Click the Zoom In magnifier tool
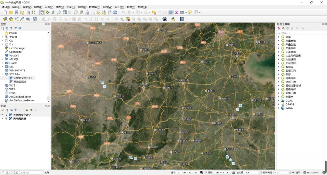The height and width of the screenshot is (175, 327). (x=53, y=12)
